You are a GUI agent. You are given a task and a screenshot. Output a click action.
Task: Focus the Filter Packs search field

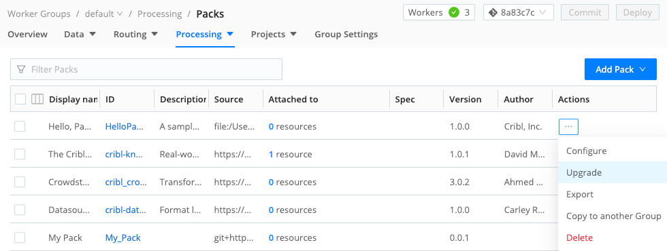point(146,69)
